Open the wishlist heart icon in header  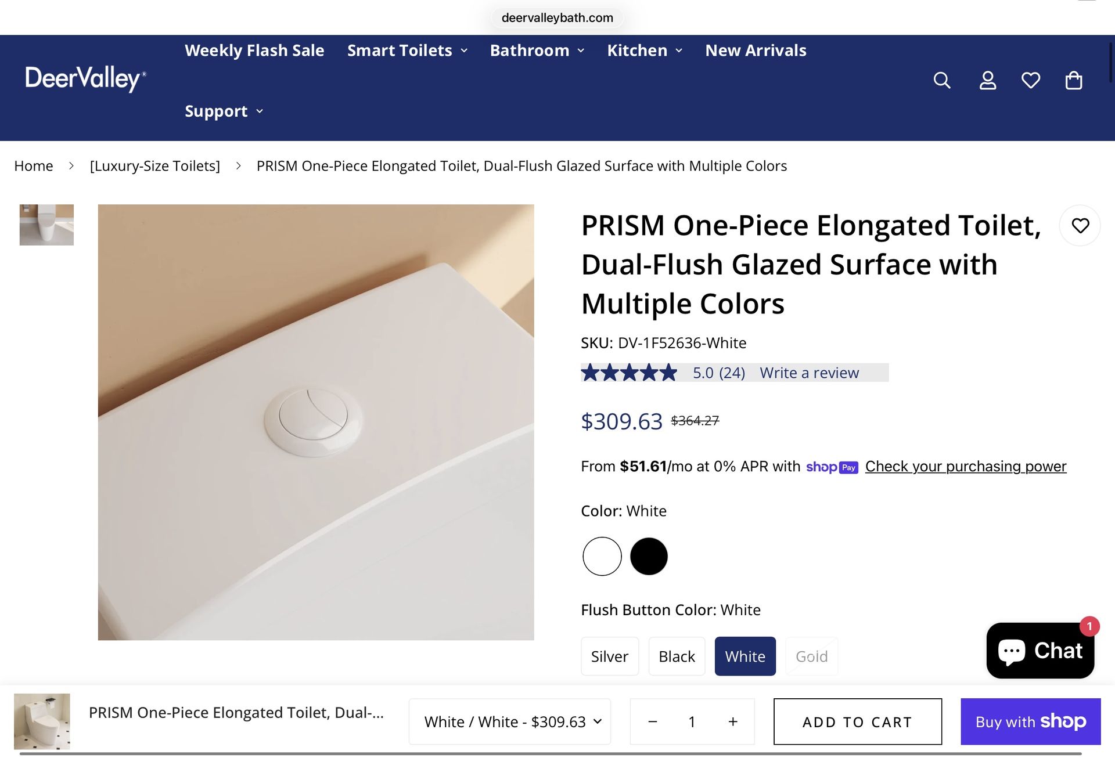(1031, 80)
